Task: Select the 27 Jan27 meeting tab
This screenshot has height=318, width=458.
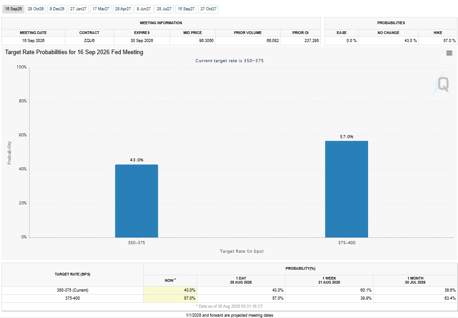Action: point(78,9)
